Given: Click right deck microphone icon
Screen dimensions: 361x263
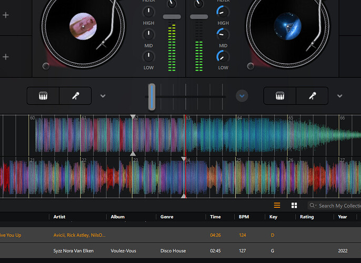Looking at the screenshot, I should pos(312,96).
